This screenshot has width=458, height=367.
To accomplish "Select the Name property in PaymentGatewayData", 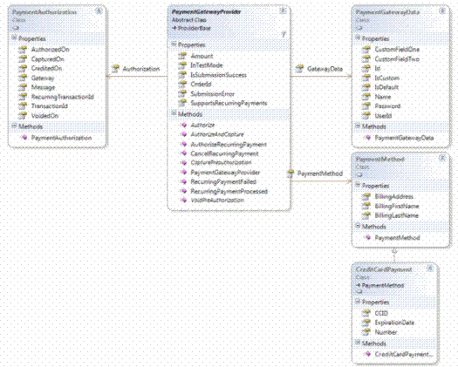I will point(383,97).
